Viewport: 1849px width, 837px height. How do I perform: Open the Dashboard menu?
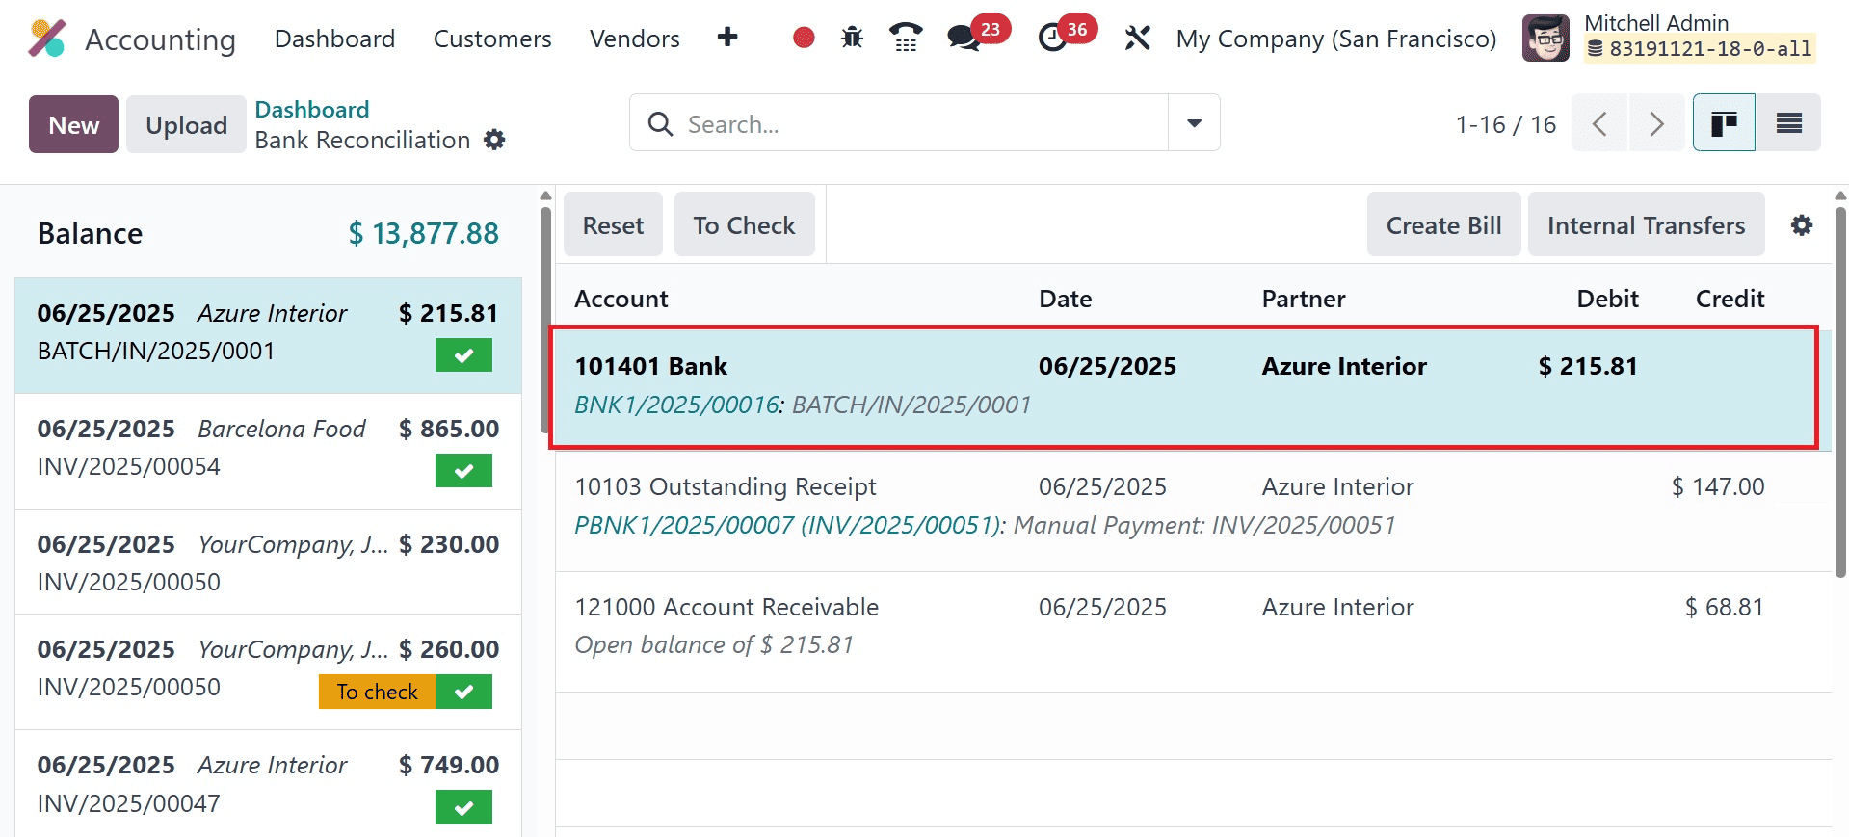point(334,39)
